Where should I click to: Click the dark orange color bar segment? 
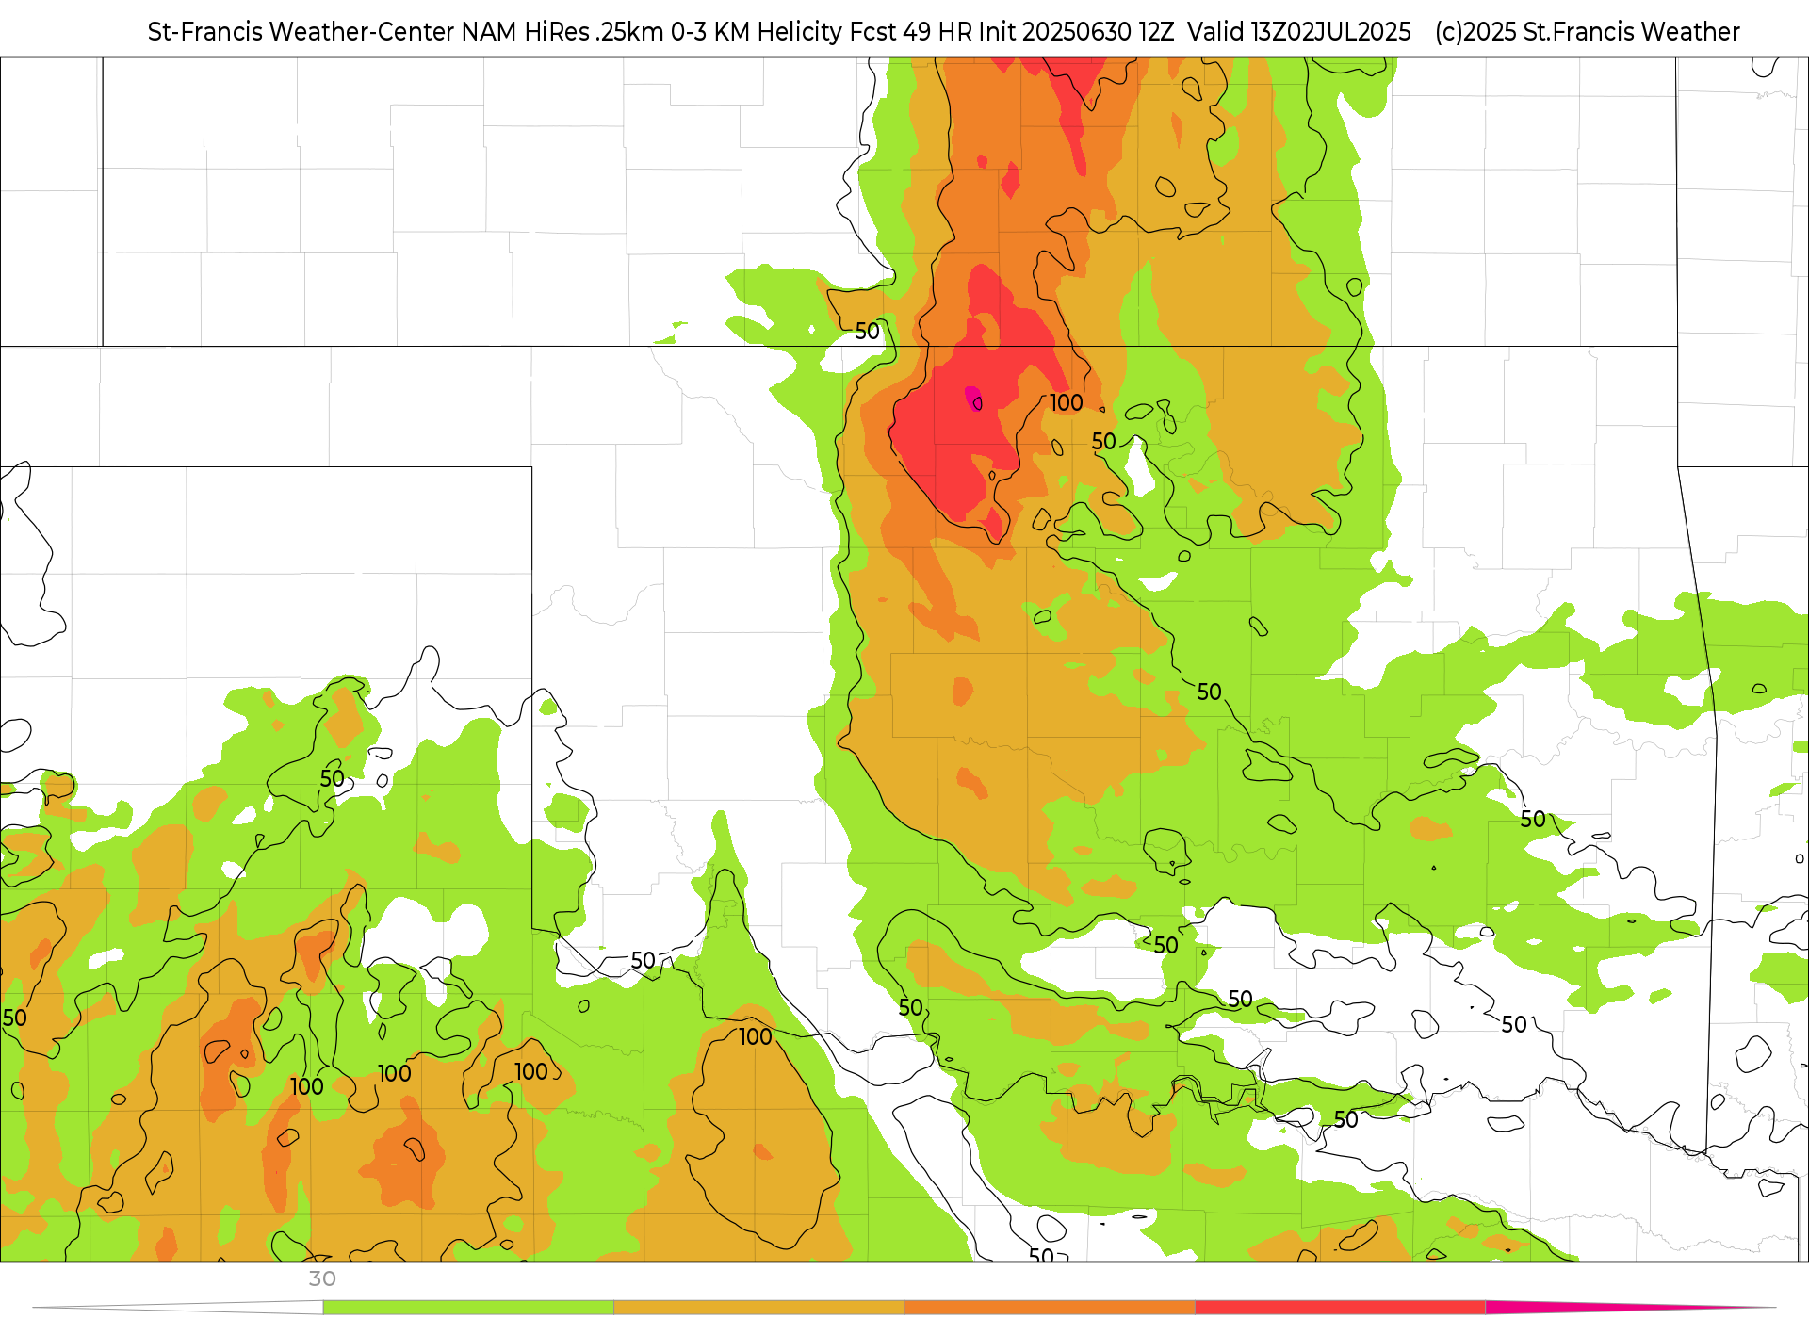[x=1050, y=1308]
